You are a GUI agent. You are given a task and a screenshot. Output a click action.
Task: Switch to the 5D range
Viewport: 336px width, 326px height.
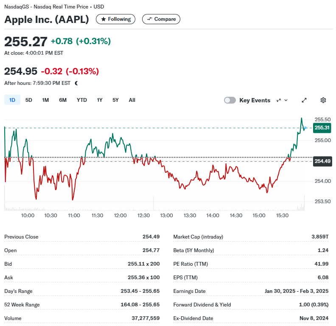pyautogui.click(x=29, y=100)
